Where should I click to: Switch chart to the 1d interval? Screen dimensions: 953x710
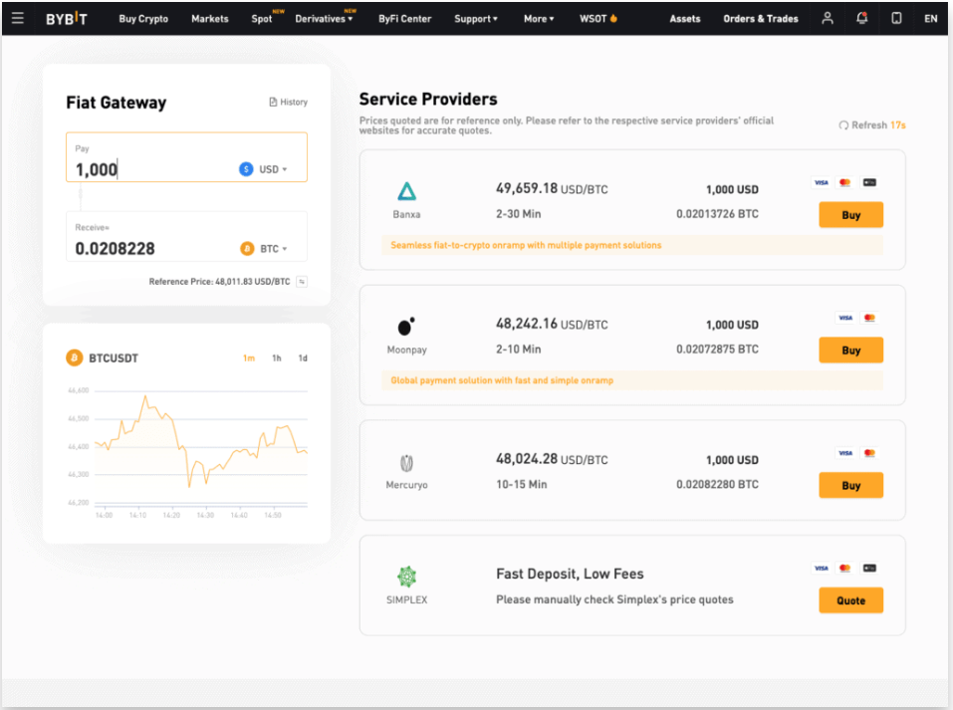(303, 358)
